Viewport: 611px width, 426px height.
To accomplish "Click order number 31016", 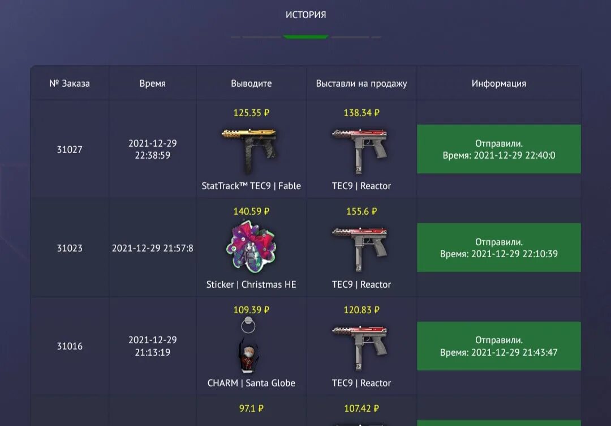I will pos(70,346).
